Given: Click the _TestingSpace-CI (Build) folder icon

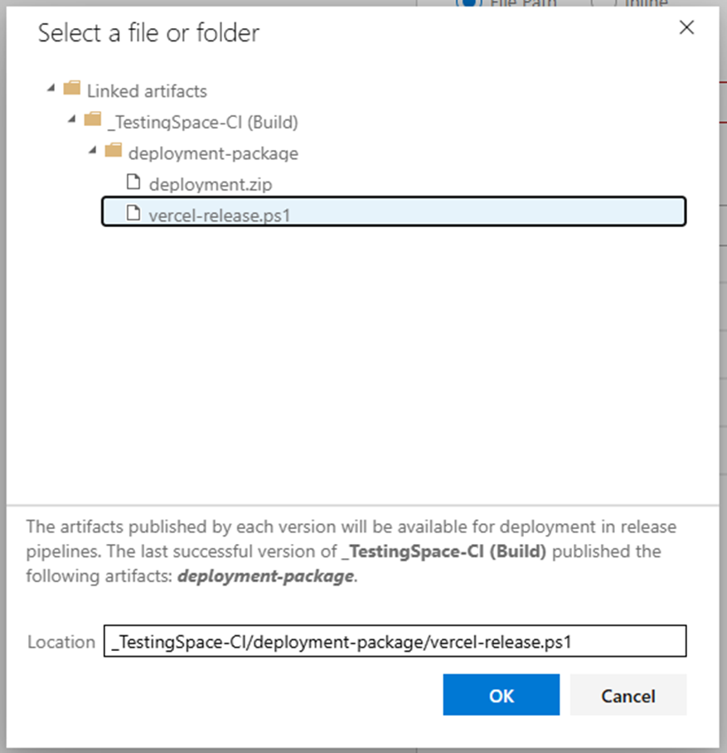Looking at the screenshot, I should pyautogui.click(x=92, y=120).
